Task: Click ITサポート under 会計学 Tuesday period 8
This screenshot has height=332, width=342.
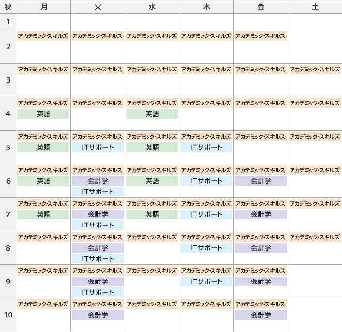Action: click(x=98, y=259)
